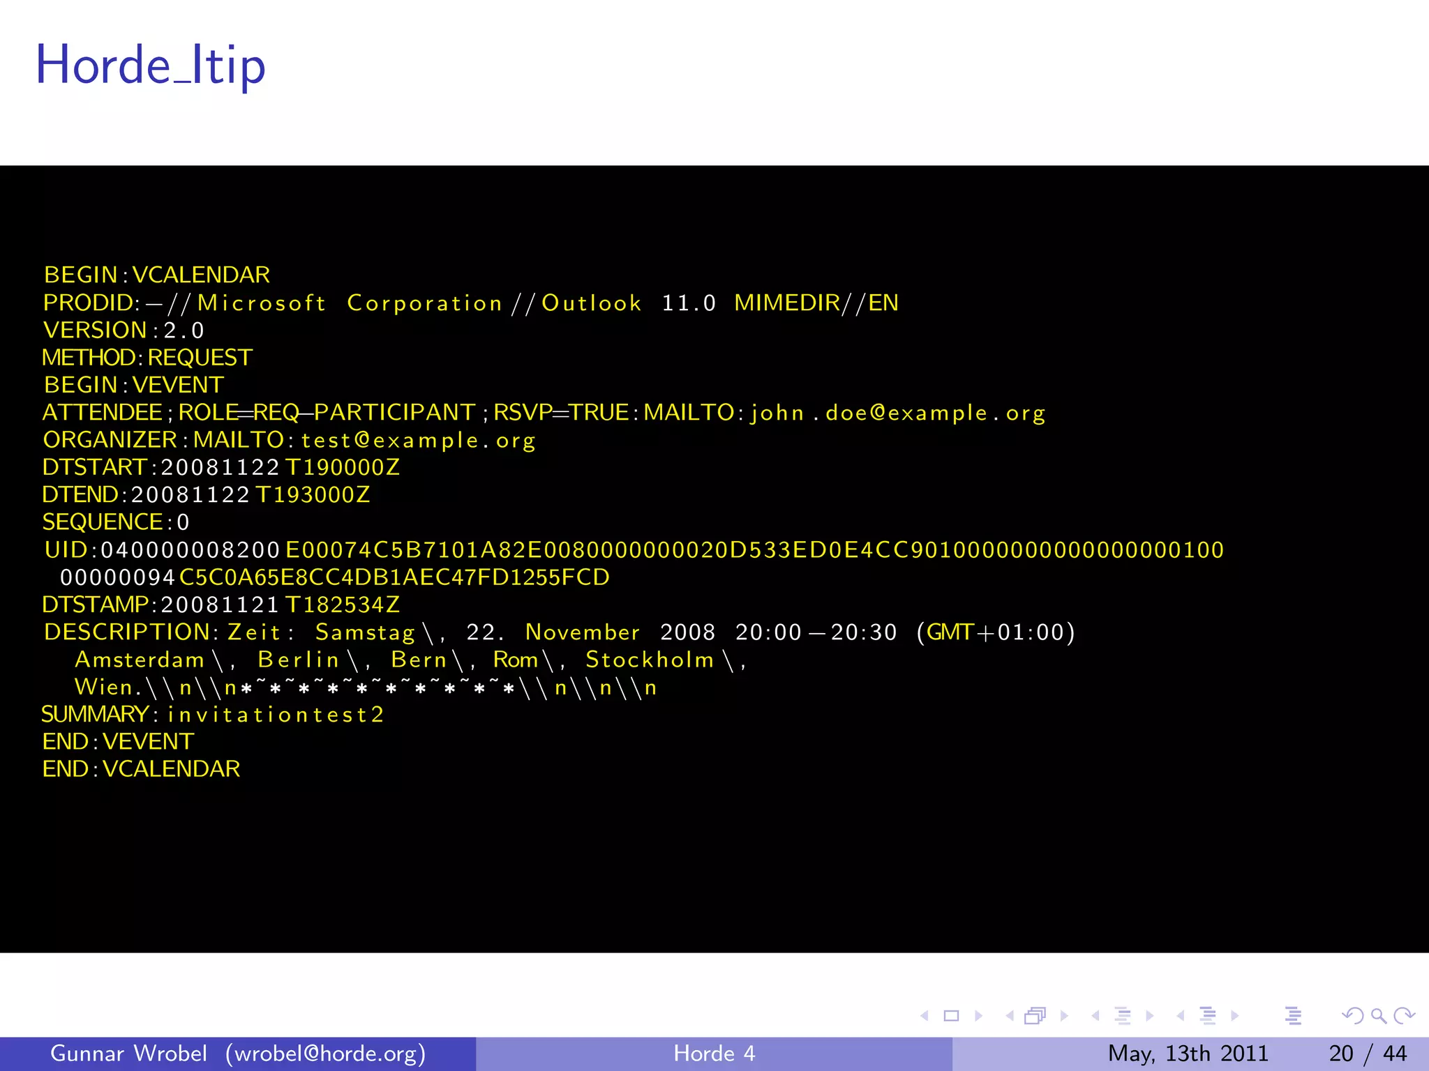
Task: Click the UID:040000008200 line
Action: click(634, 549)
